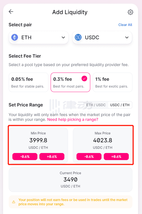Click the back arrow icon
142x214 pixels.
point(11,12)
